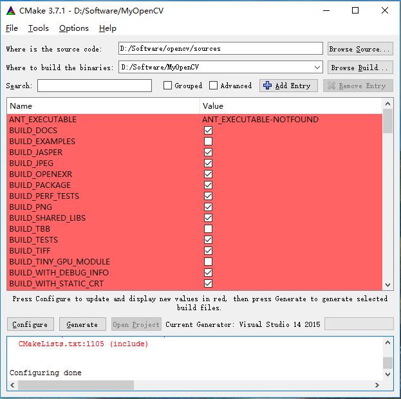This screenshot has height=399, width=401.
Task: Select the BUILD_WITH_STATIC_CRT row name
Action: 56,283
